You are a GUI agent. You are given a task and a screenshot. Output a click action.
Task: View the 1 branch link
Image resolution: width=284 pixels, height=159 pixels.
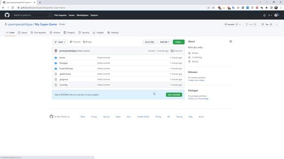(x=75, y=42)
